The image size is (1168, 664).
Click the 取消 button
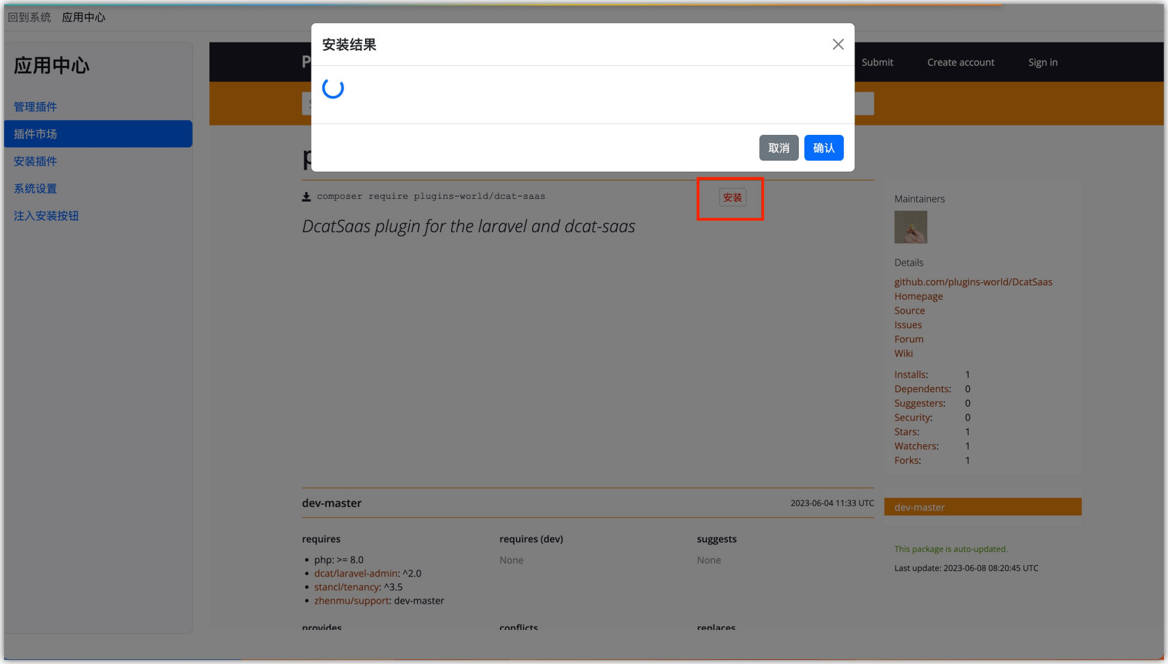[x=779, y=147]
